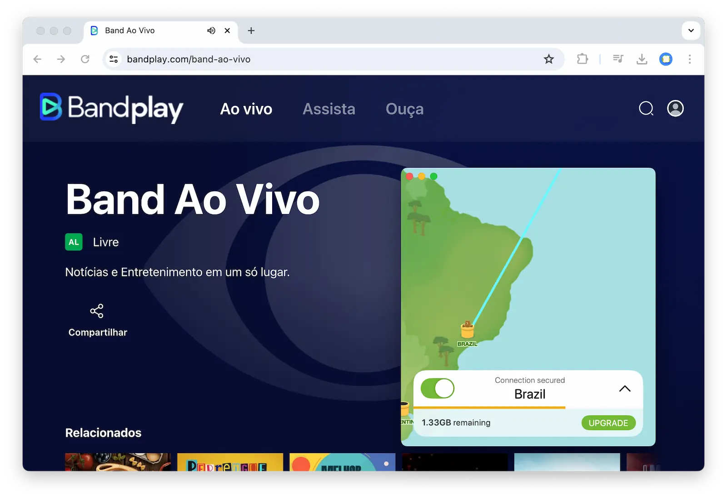The width and height of the screenshot is (727, 499).
Task: Click the AL rating badge
Action: click(x=74, y=242)
